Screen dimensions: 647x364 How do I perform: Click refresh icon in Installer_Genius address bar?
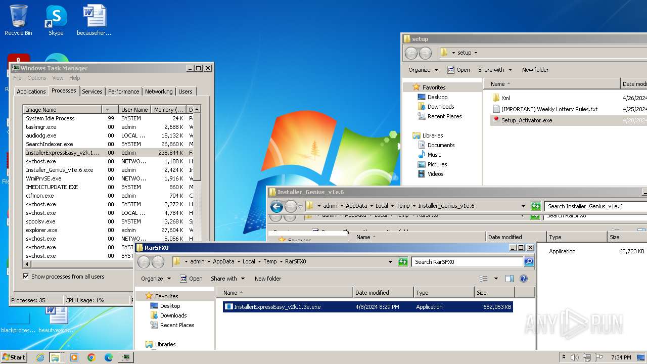click(536, 206)
